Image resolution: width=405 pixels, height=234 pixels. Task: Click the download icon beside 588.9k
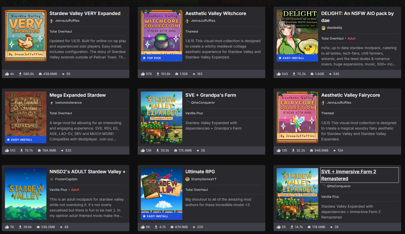[20, 74]
